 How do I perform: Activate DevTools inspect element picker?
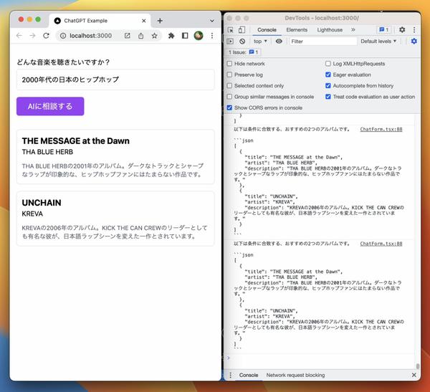click(x=231, y=29)
